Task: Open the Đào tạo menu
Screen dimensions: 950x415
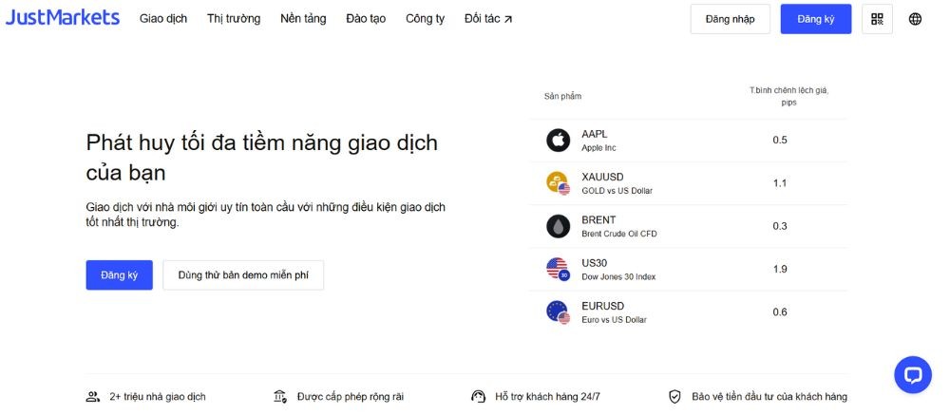Action: point(366,19)
